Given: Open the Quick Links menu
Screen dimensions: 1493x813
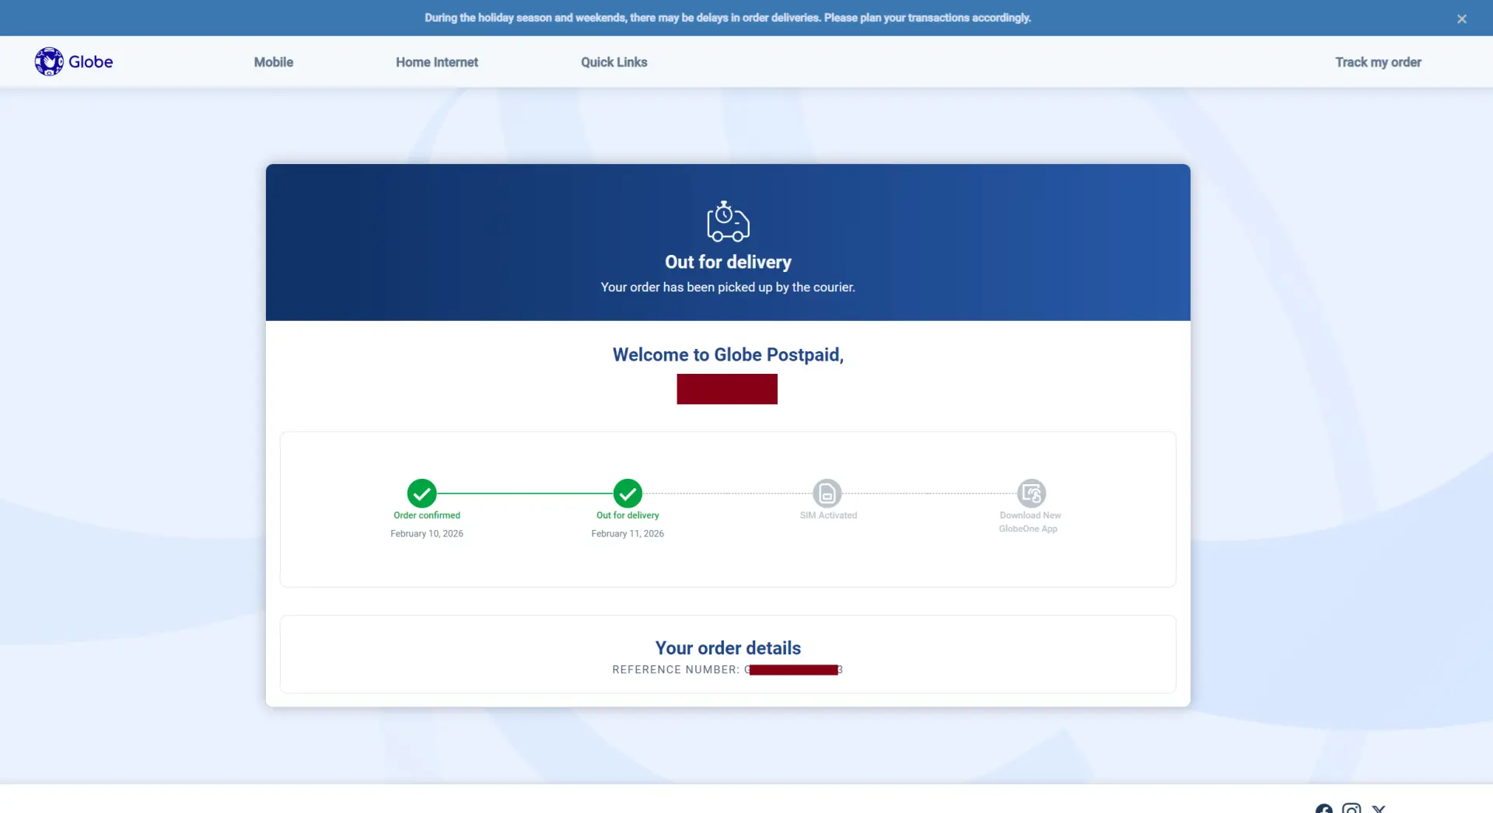Looking at the screenshot, I should tap(614, 62).
